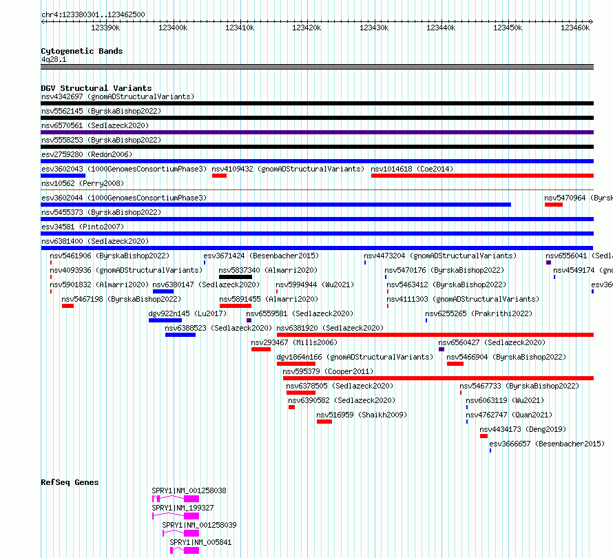Click the 123440k ruler position label

[441, 28]
